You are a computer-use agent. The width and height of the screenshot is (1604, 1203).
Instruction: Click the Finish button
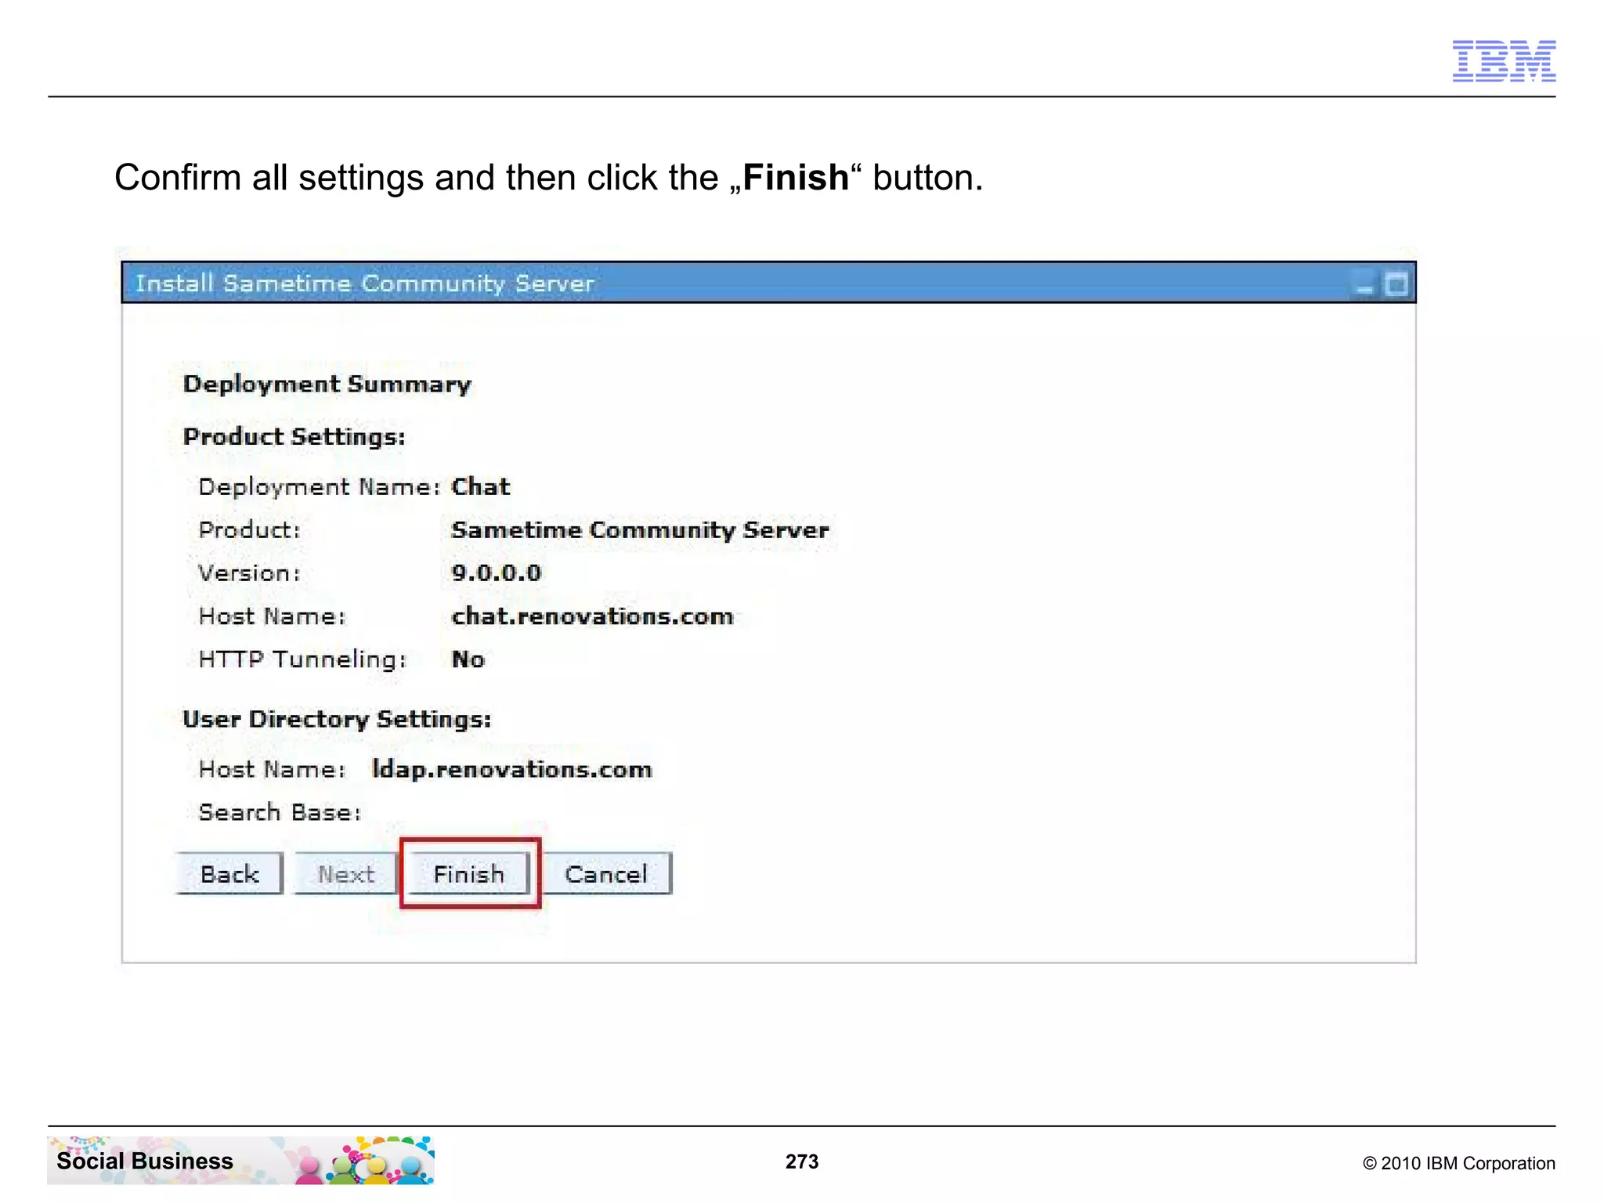coord(469,873)
